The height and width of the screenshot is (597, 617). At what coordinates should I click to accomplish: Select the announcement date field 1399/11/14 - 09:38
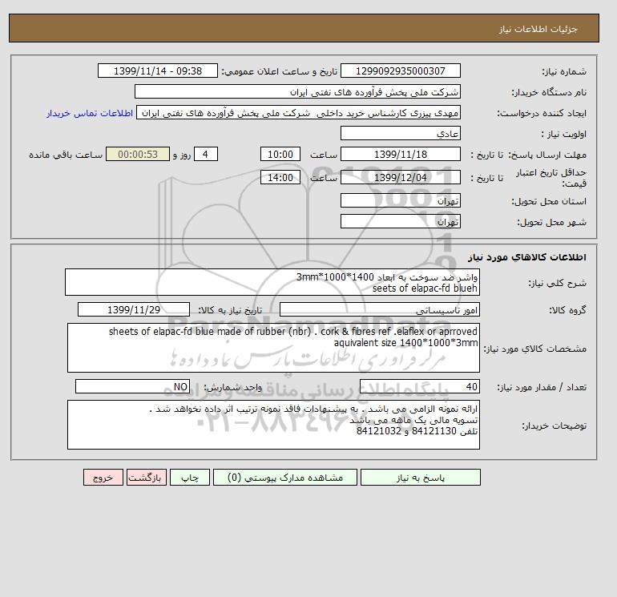click(x=157, y=71)
